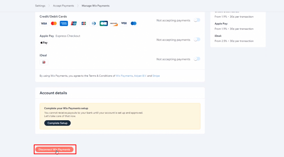Click the Maestro card icon
The height and width of the screenshot is (157, 284).
[x=134, y=23]
